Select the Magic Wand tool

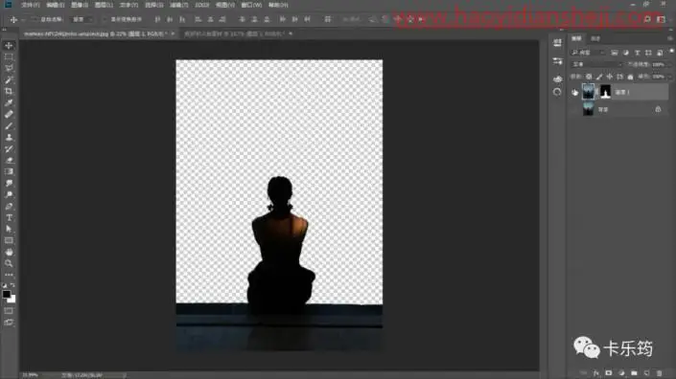(x=9, y=79)
